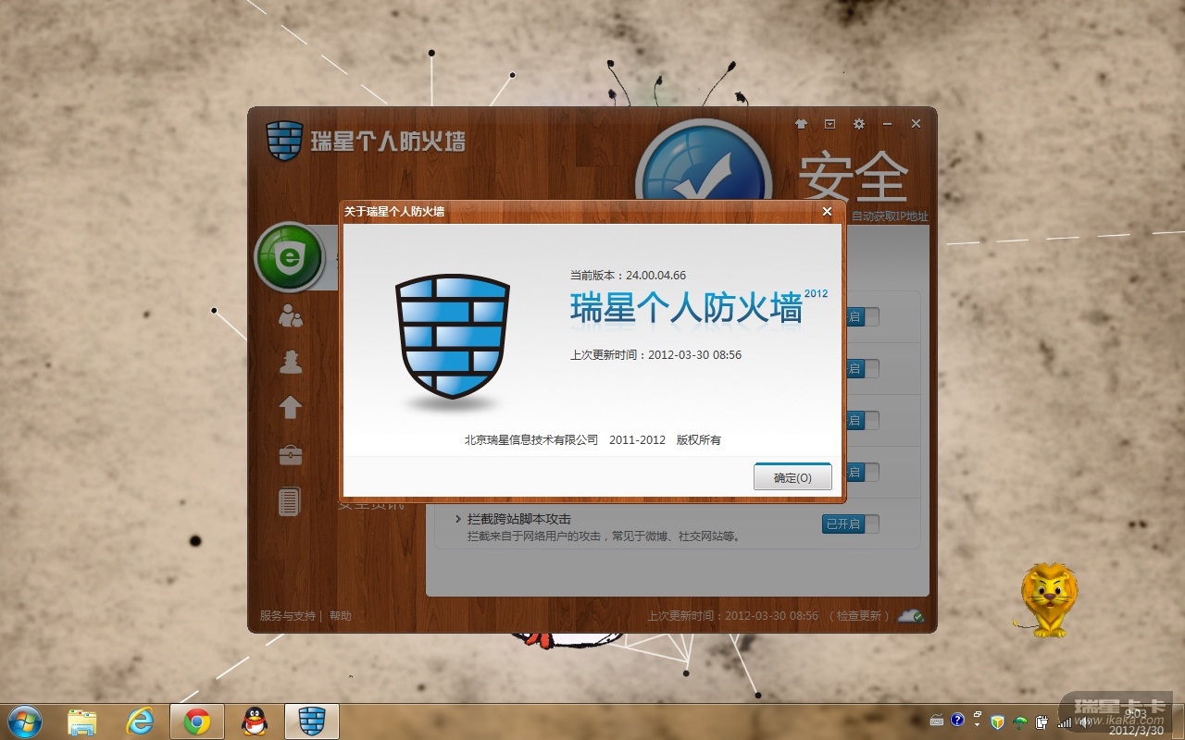Launch Internet Explorer from taskbar

(x=140, y=721)
